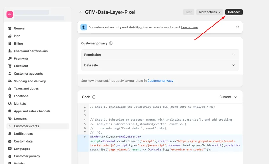Open Custom data menu item

click(37, 141)
